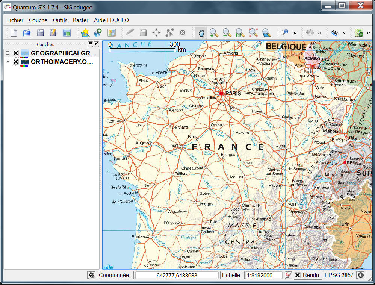Click the Echelle scale field showing 1:8192000
The width and height of the screenshot is (375, 285).
[264, 275]
